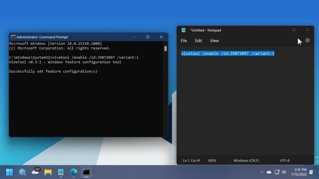Click the Command Prompt scrollbar thumb
The height and width of the screenshot is (179, 319).
pyautogui.click(x=165, y=49)
